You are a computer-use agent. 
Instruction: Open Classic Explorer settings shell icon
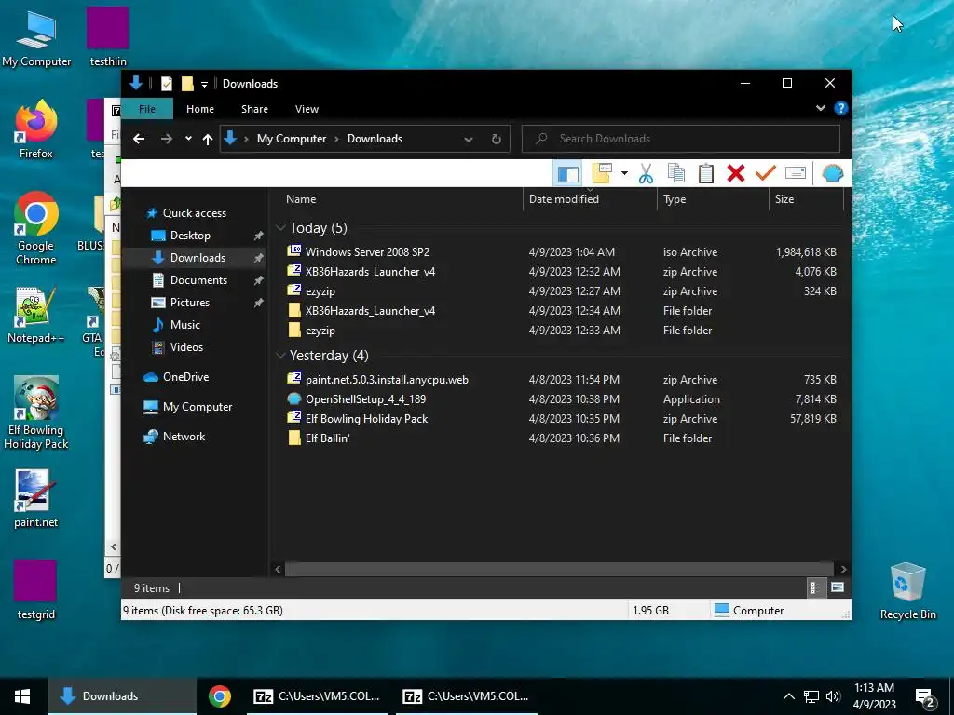point(832,174)
